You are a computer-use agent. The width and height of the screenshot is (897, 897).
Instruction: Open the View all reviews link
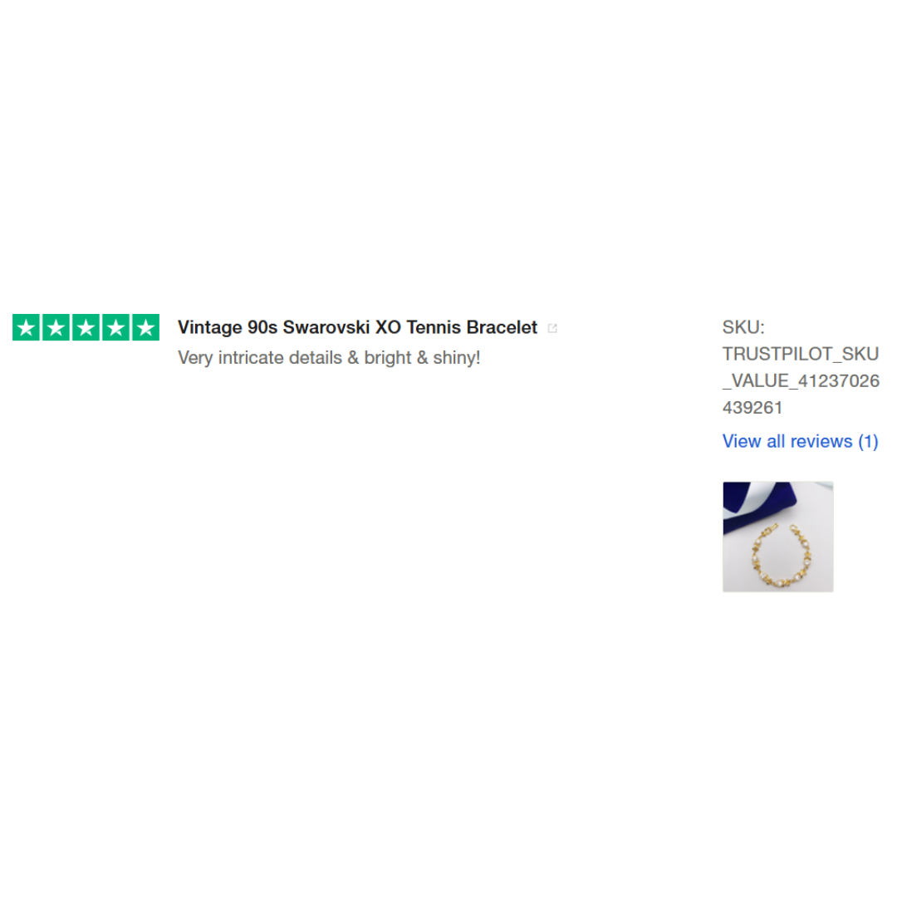pyautogui.click(x=801, y=441)
